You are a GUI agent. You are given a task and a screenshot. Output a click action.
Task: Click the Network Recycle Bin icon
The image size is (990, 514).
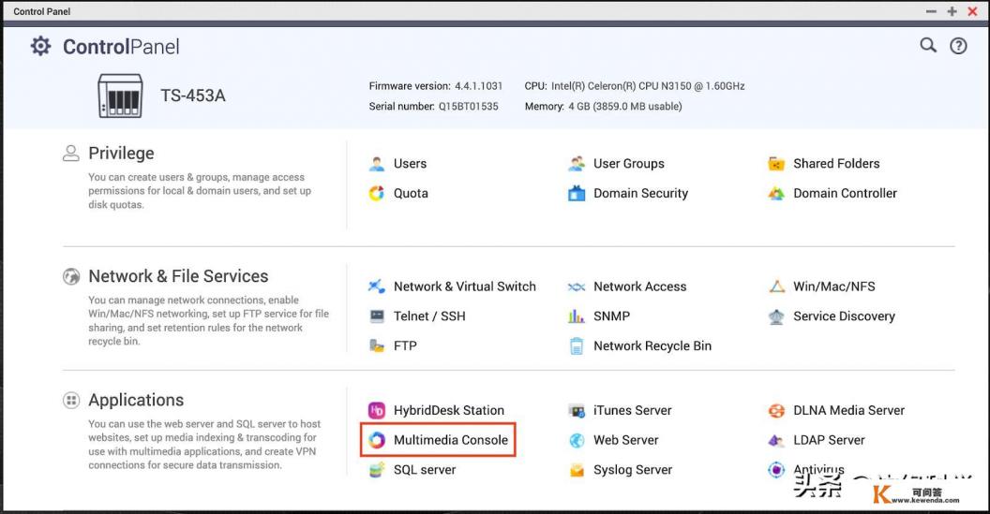[x=577, y=346]
